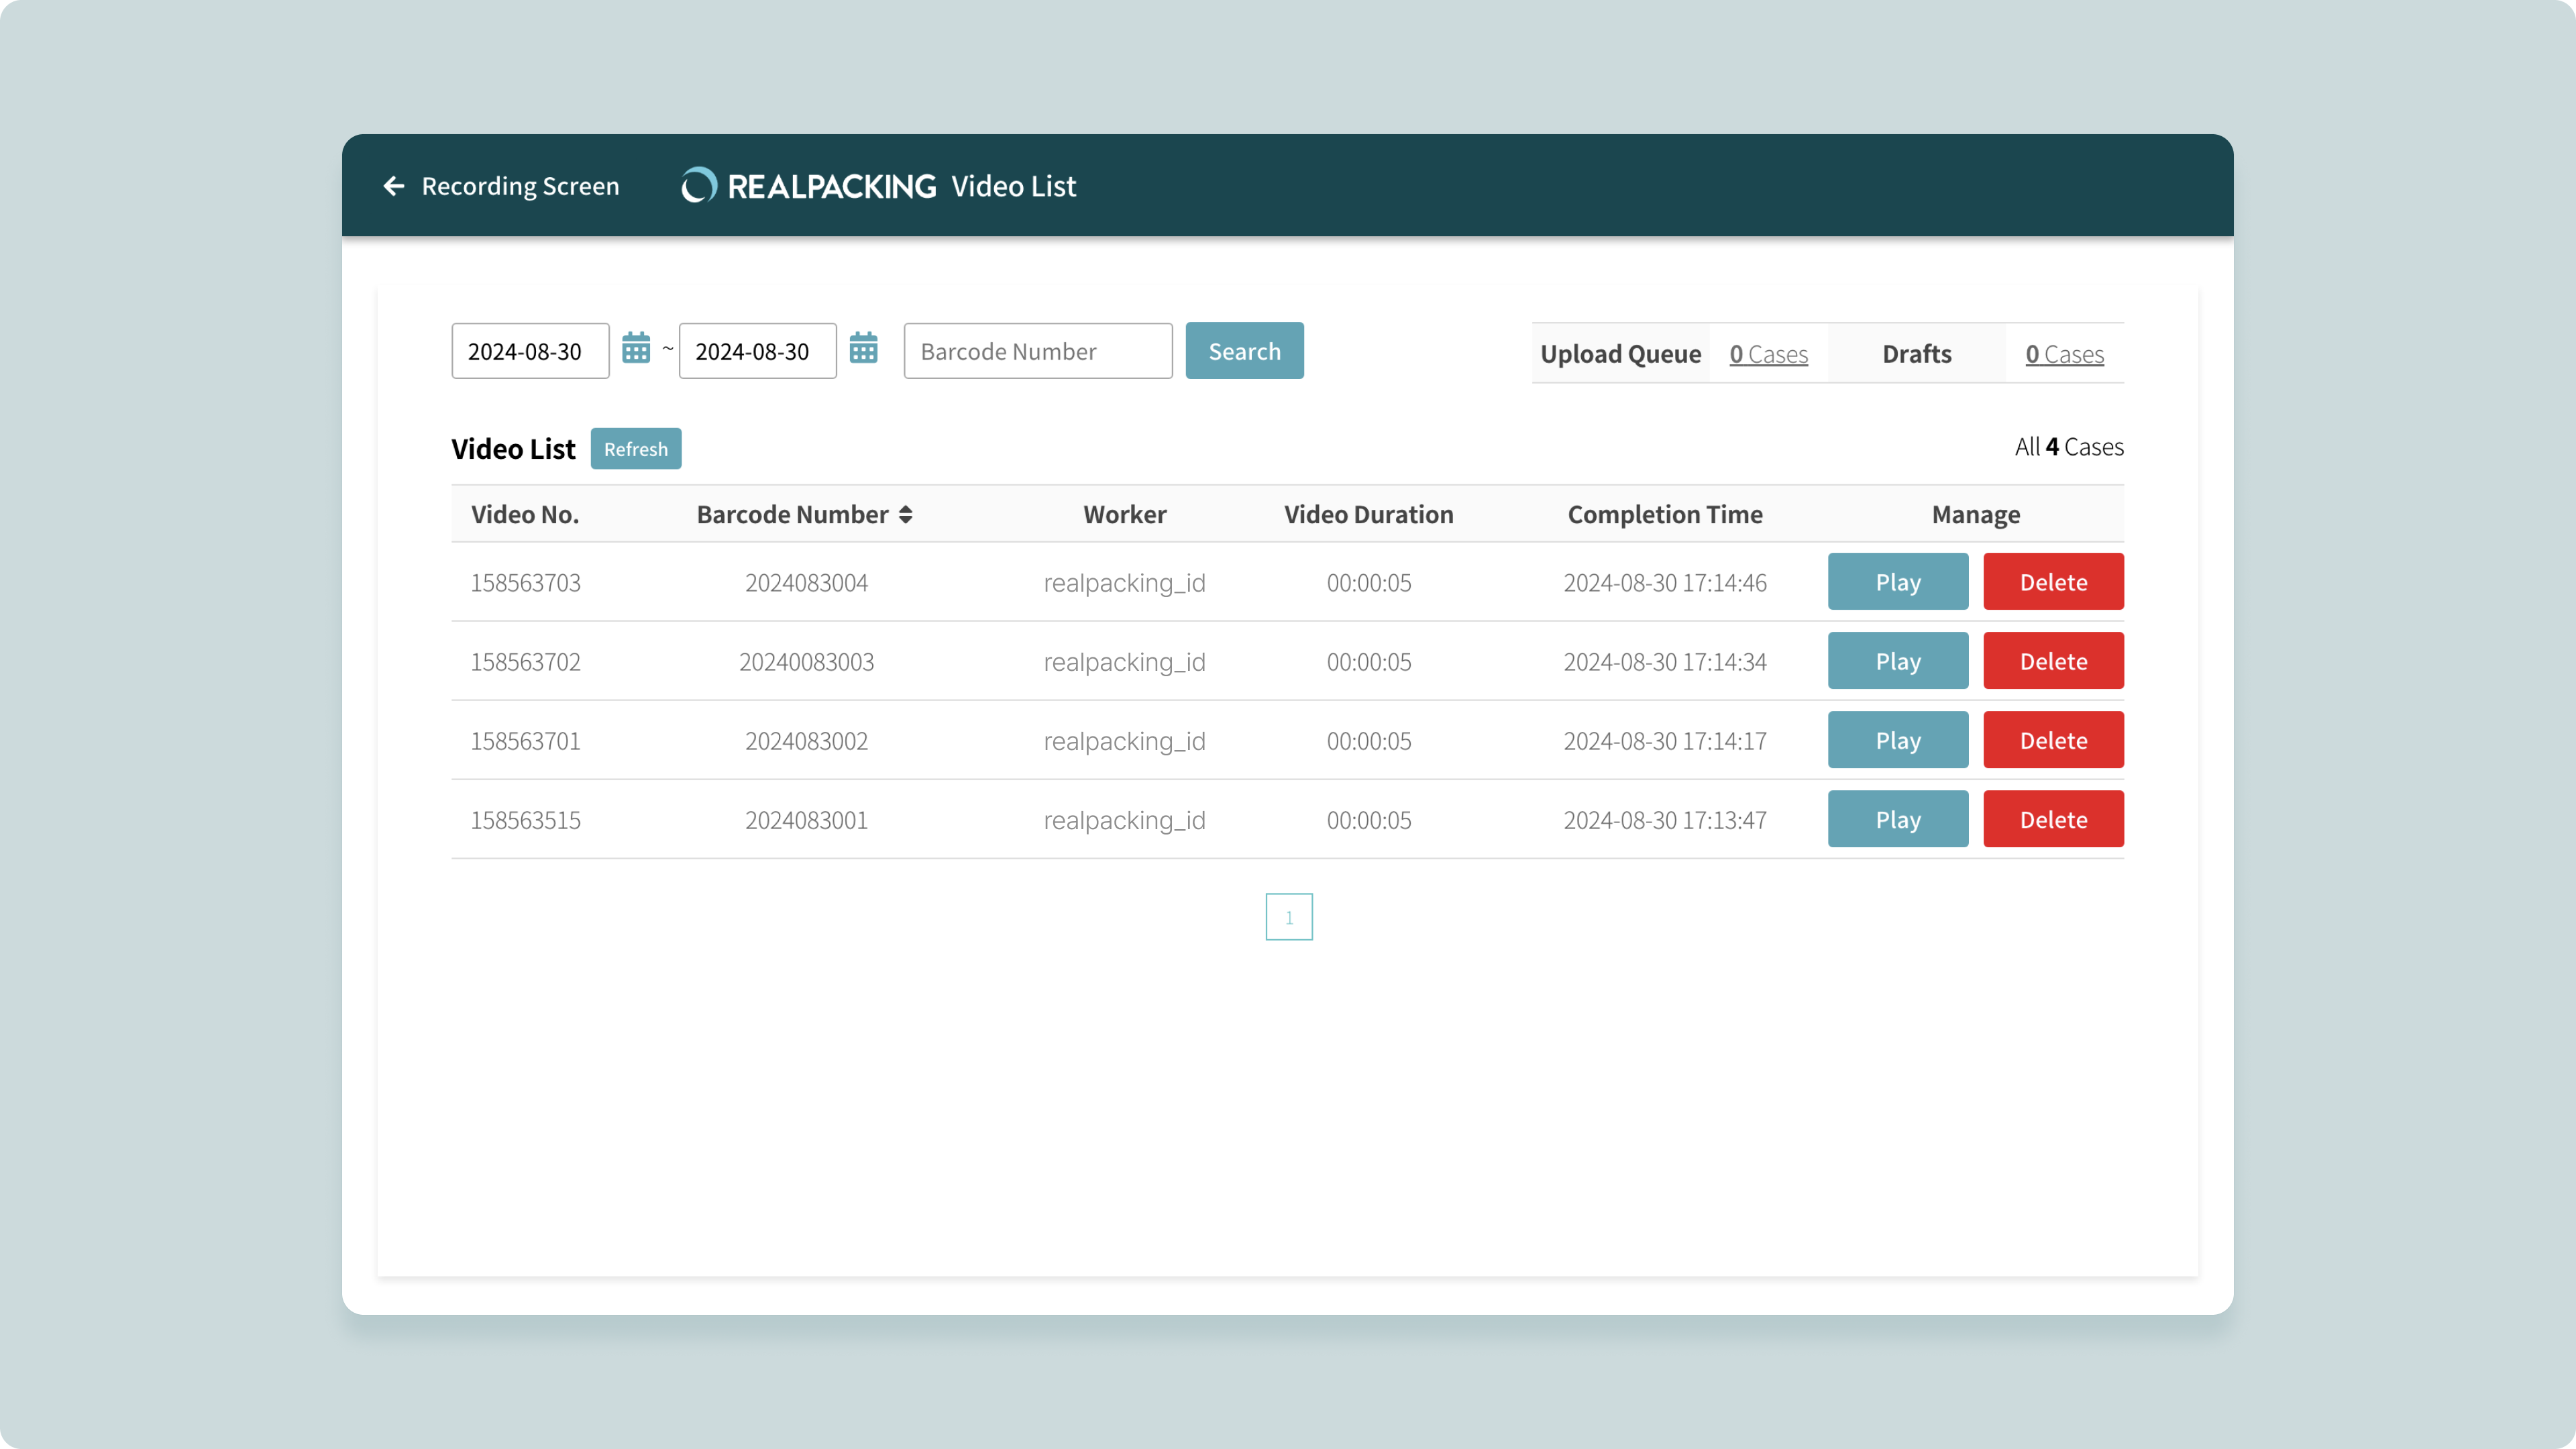
Task: Click the end date input field
Action: pyautogui.click(x=757, y=351)
